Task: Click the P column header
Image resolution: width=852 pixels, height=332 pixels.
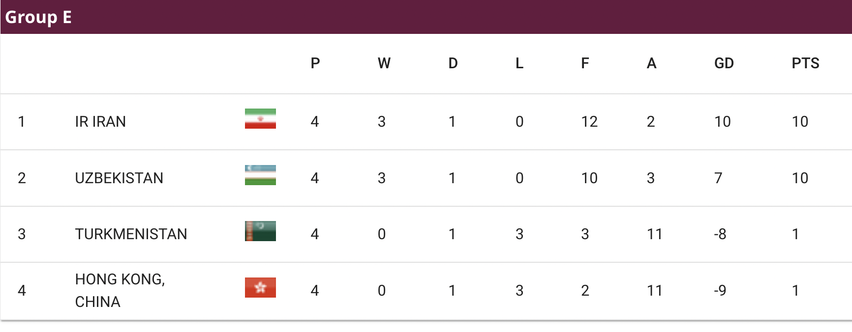Action: [315, 63]
